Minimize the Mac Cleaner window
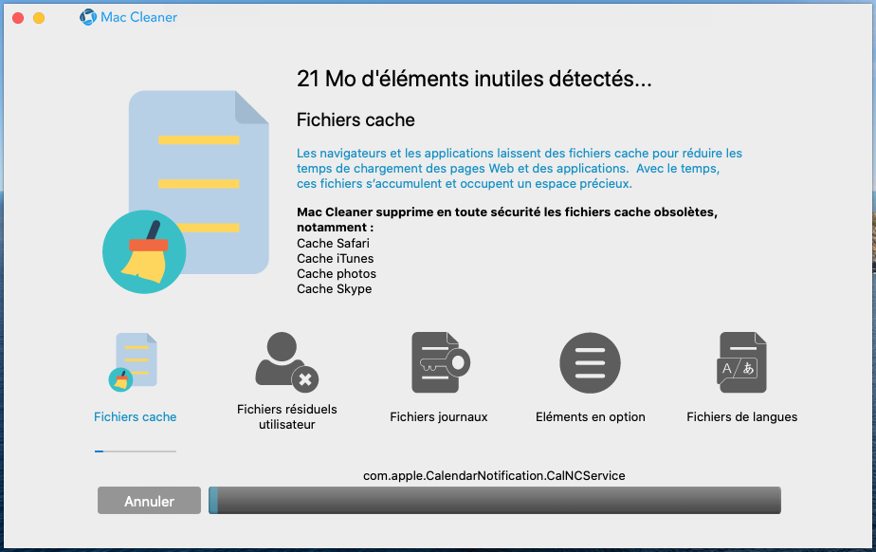Viewport: 876px width, 552px height. click(x=39, y=18)
